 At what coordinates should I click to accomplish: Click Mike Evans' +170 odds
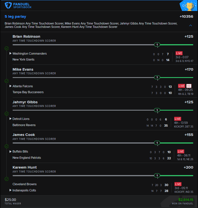pyautogui.click(x=189, y=69)
